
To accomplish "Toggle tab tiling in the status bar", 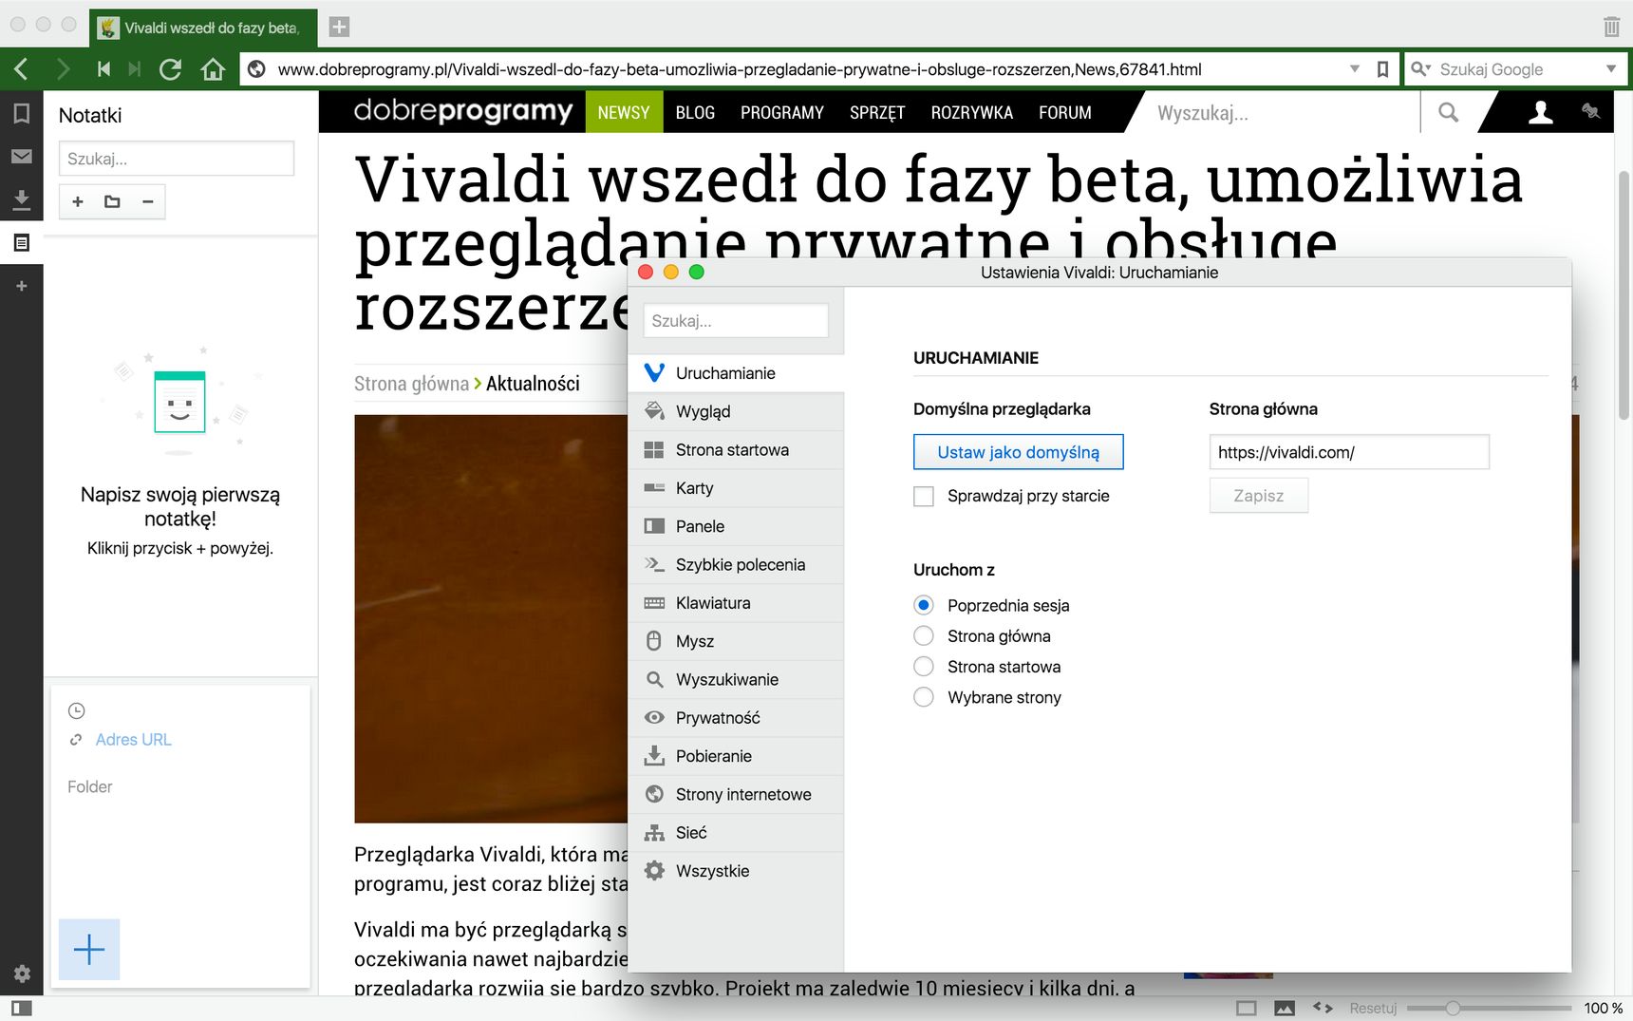I will coord(1247,1008).
